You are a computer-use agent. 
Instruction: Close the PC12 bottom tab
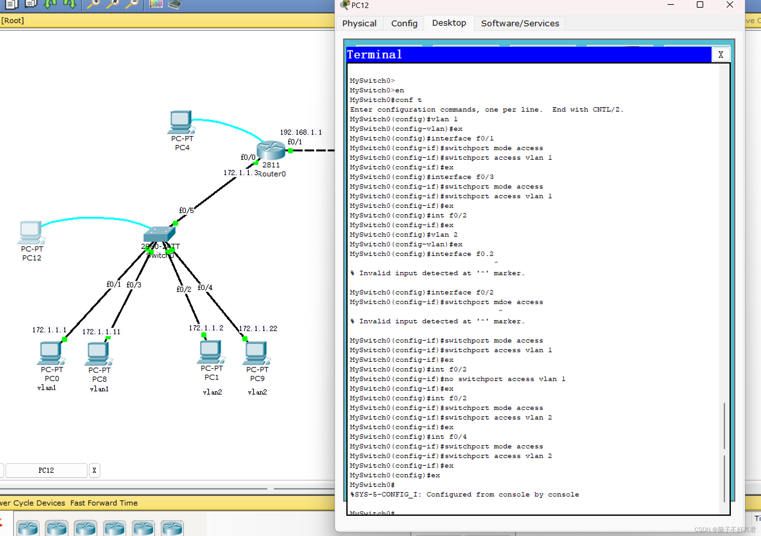click(94, 470)
